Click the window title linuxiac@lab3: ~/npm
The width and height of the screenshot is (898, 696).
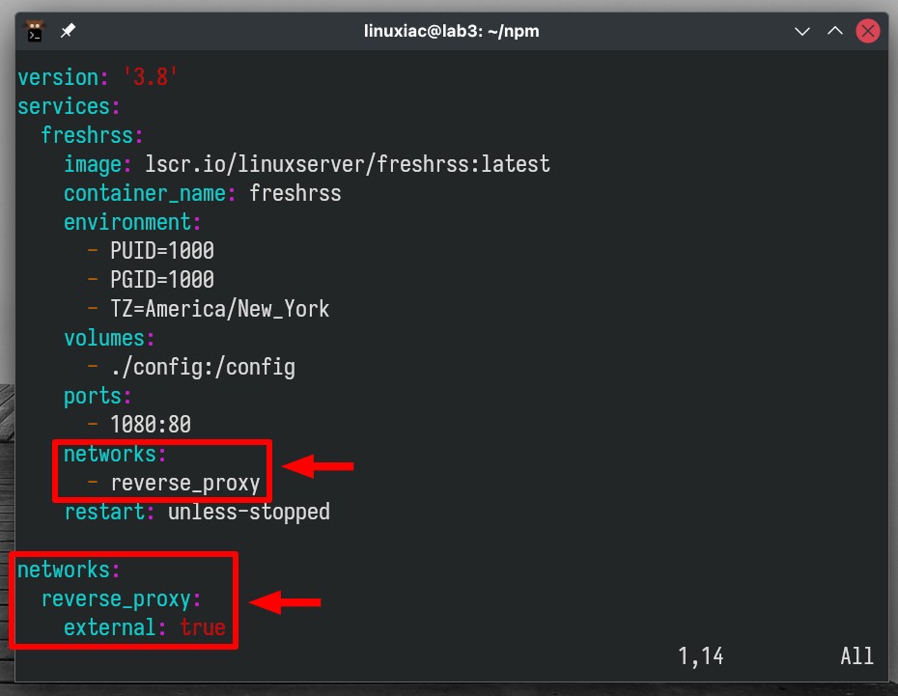point(451,31)
